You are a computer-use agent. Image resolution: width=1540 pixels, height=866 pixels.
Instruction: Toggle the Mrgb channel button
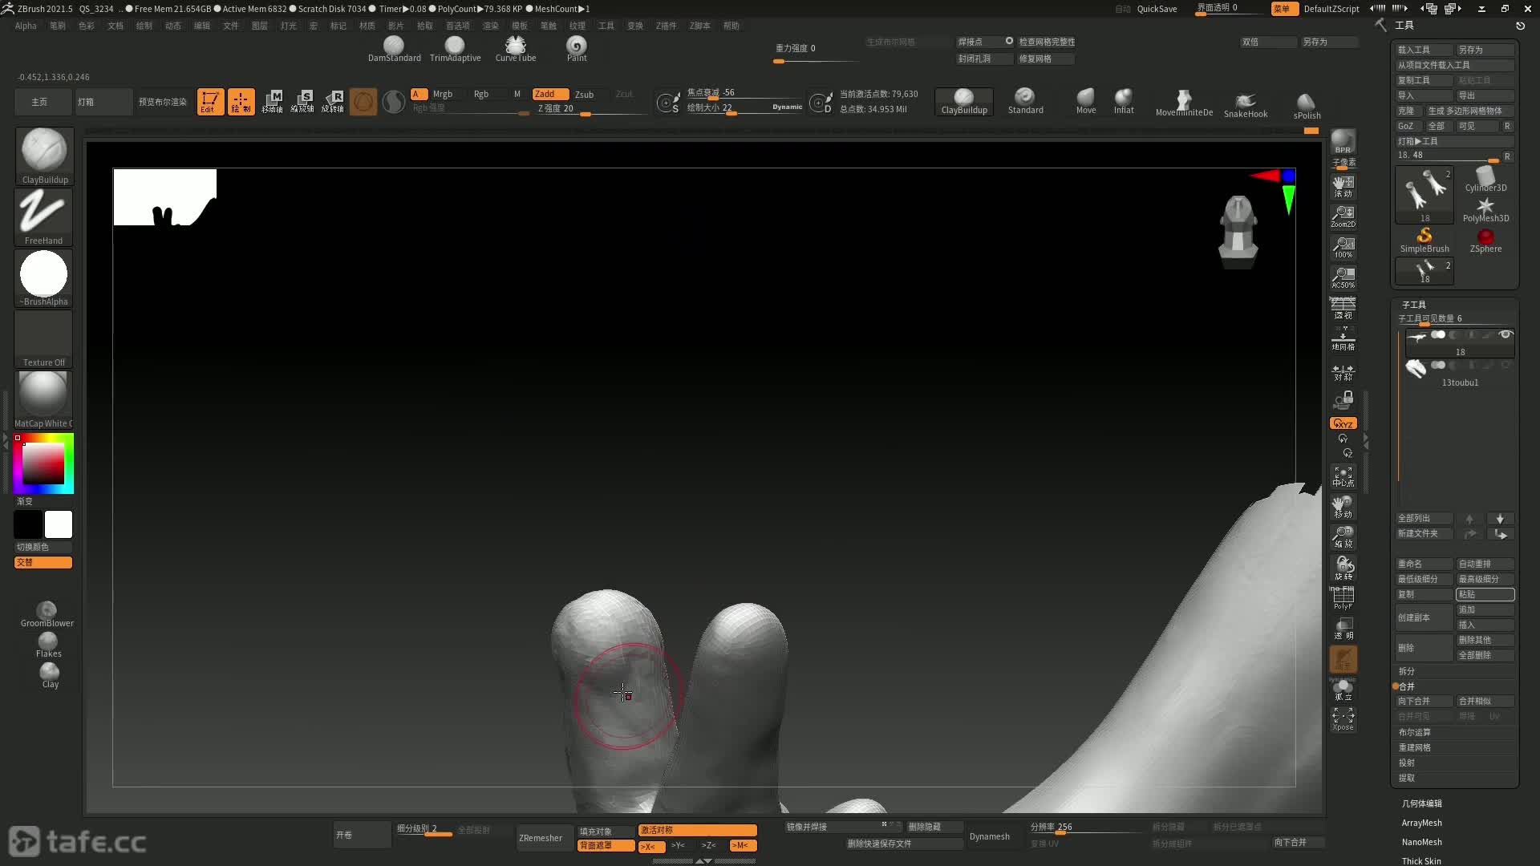442,94
